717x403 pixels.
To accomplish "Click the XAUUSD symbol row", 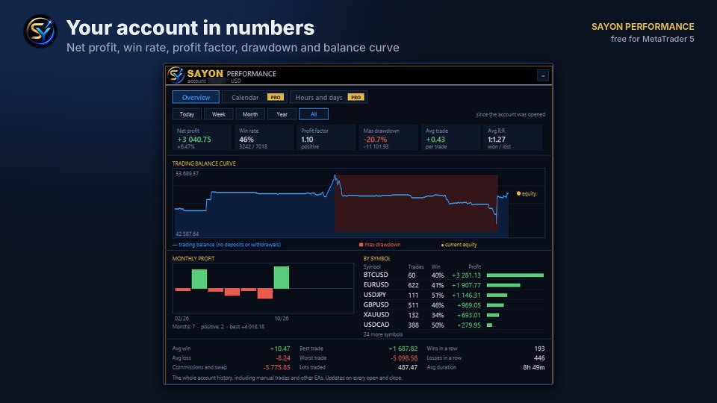I will [x=453, y=315].
